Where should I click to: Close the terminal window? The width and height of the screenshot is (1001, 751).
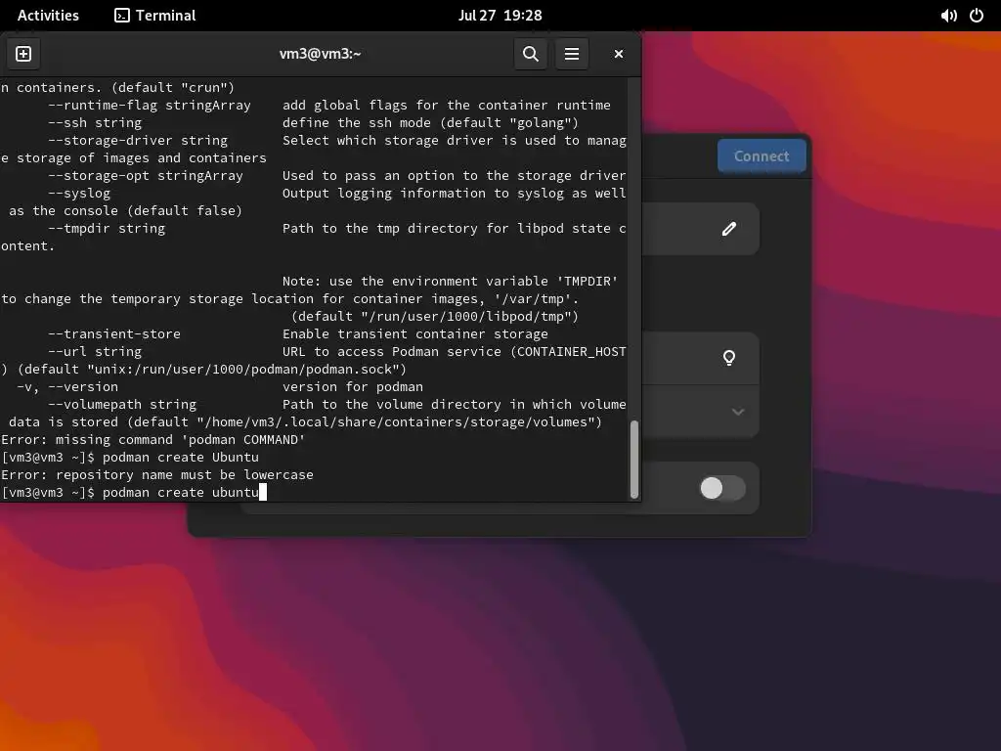pyautogui.click(x=619, y=54)
